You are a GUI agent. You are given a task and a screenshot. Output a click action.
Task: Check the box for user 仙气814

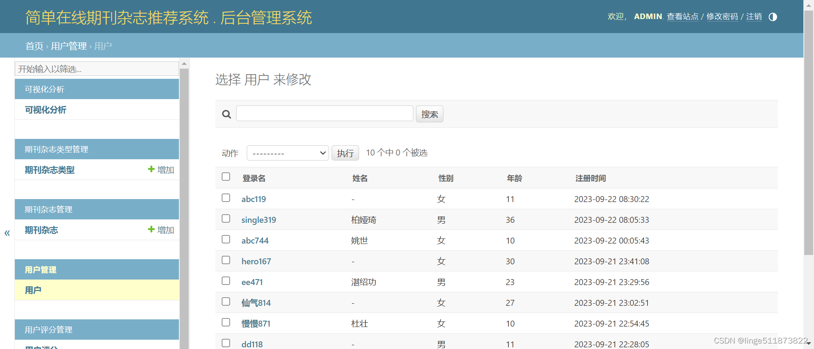point(226,302)
